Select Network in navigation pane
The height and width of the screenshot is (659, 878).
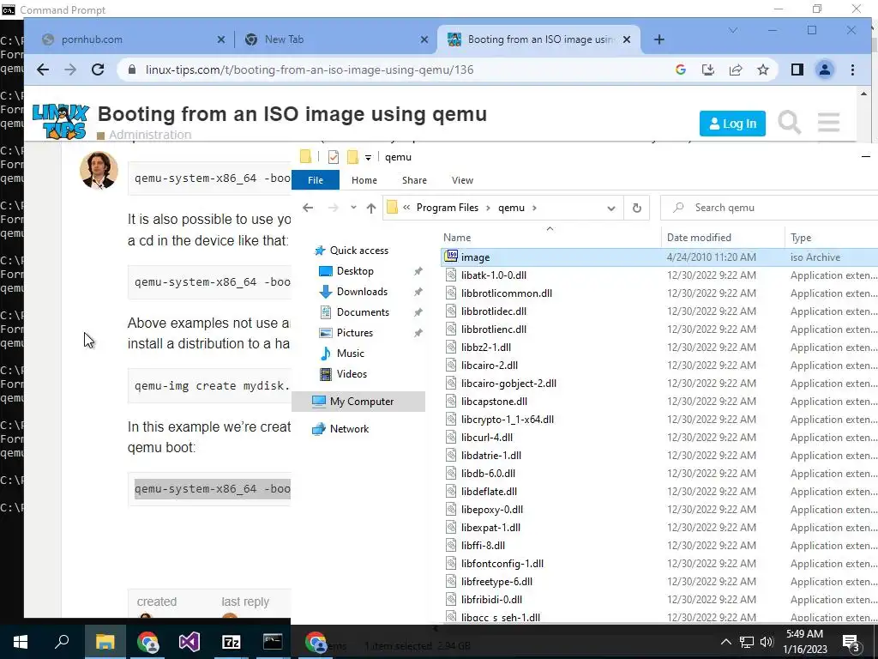pos(349,429)
